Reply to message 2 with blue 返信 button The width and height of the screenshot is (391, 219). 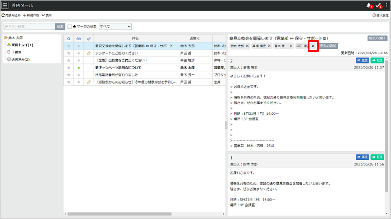363,61
